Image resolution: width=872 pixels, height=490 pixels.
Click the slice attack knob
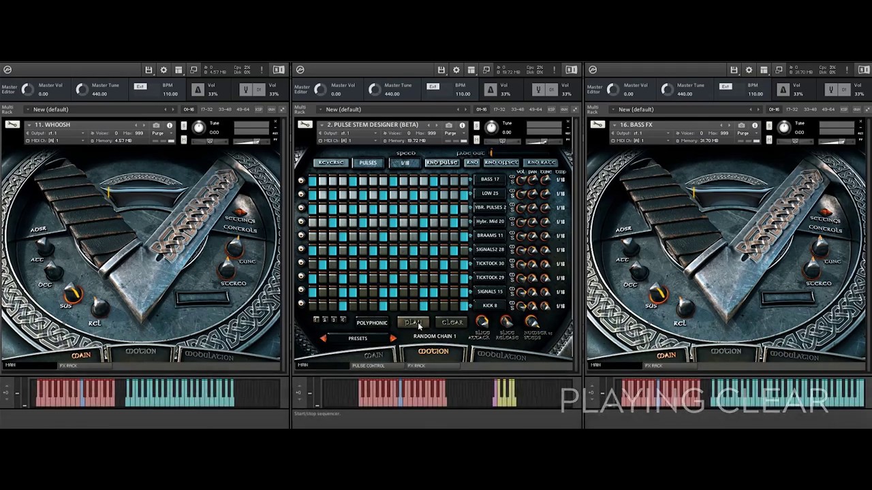tap(482, 321)
